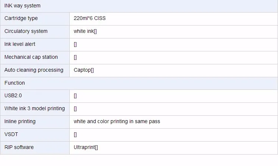Screen dimensions: 278x166
Task: Click the brackets beside Mechanical cap station
Action: click(75, 57)
